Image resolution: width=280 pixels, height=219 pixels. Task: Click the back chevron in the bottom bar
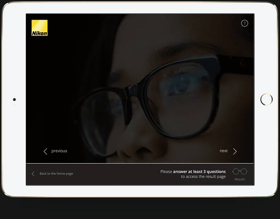(33, 174)
